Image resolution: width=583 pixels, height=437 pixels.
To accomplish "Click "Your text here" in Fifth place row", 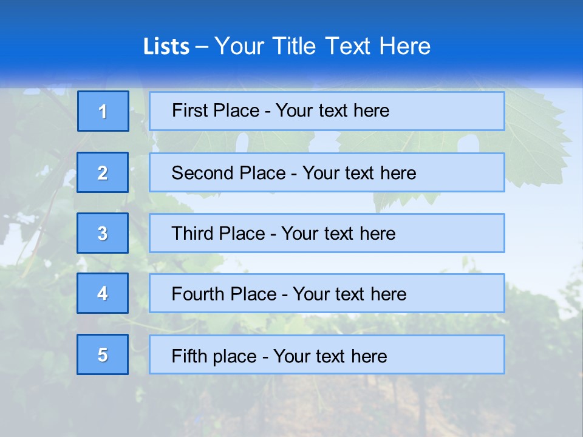I will tap(330, 356).
